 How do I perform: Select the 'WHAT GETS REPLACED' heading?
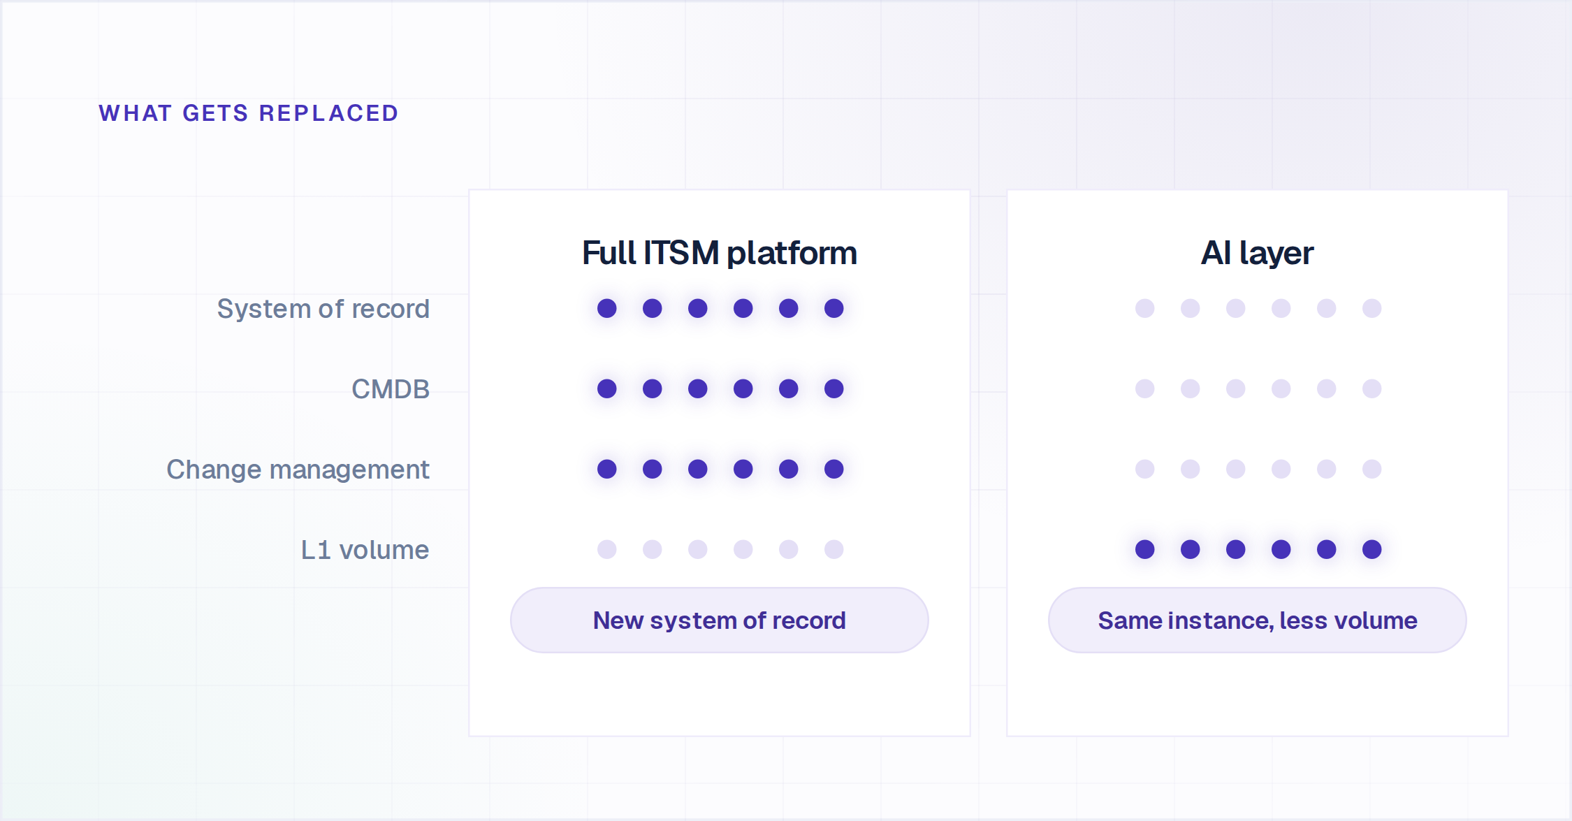click(x=249, y=113)
